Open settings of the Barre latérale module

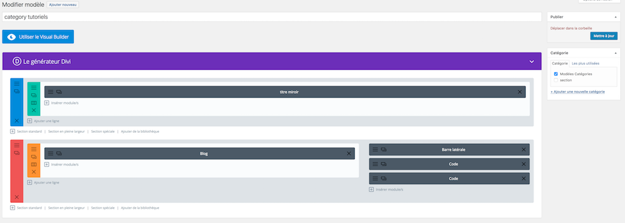tap(375, 150)
